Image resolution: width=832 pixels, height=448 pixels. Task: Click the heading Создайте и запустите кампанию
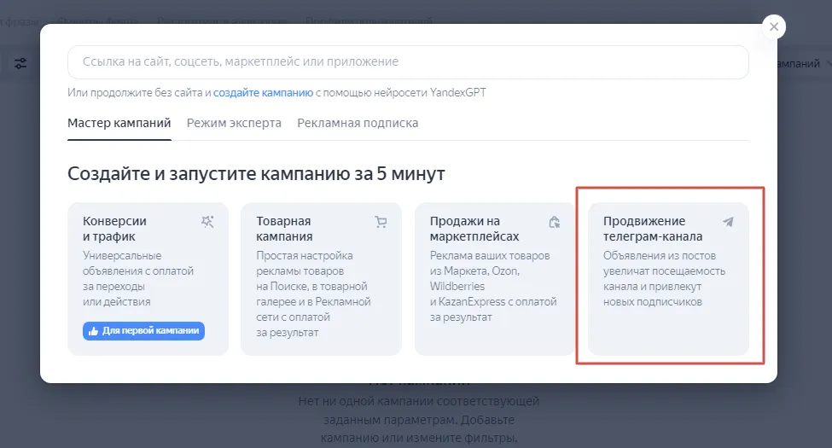tap(256, 173)
